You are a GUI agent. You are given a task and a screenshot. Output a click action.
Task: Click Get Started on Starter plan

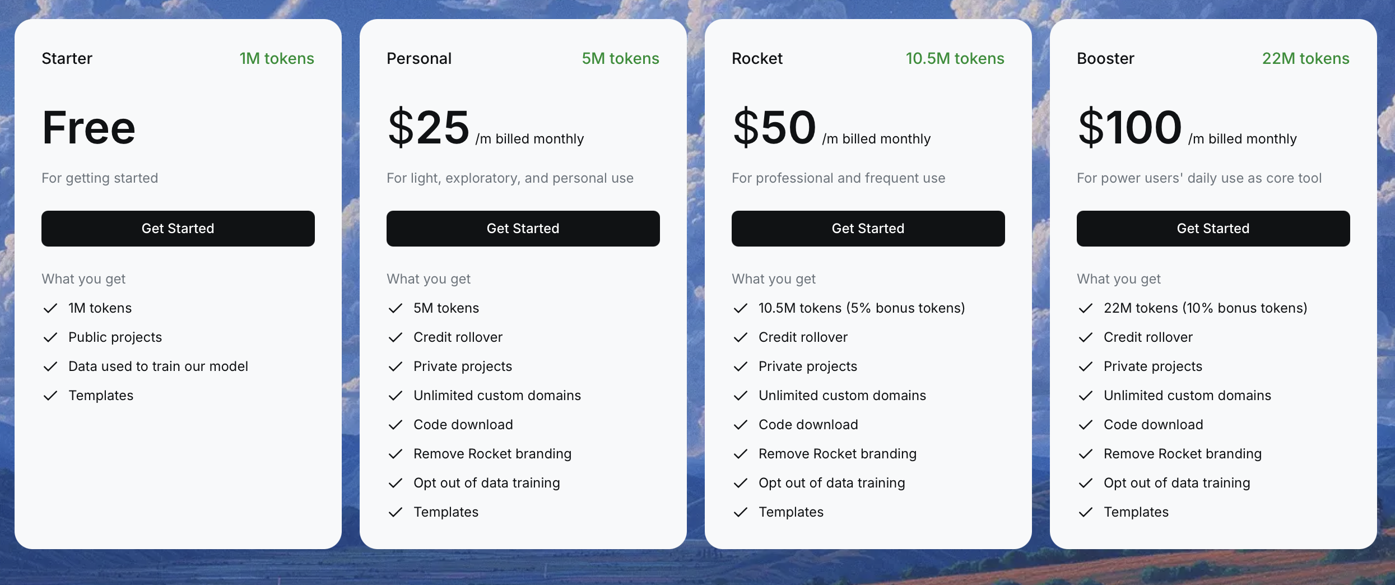(x=178, y=229)
